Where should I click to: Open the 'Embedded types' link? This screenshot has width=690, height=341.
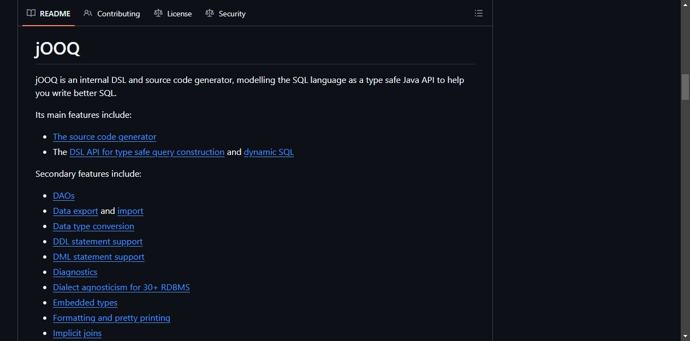85,303
